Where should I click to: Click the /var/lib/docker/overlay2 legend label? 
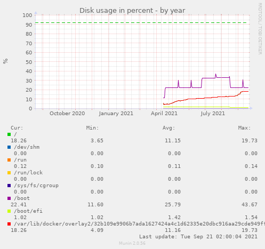(x=139, y=224)
